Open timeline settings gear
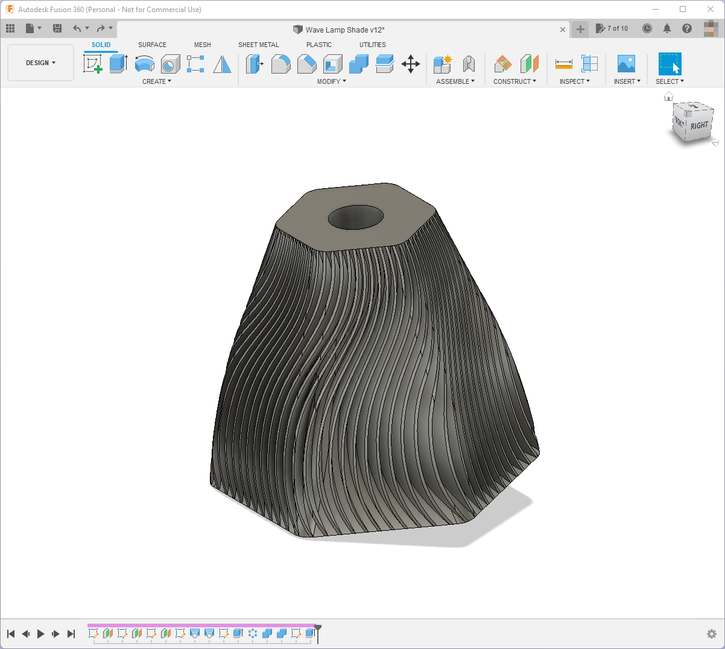Image resolution: width=725 pixels, height=649 pixels. coord(712,634)
